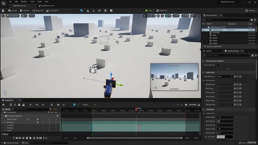Select the animation mode icon in main toolbar
258x145 pixels.
111,11
